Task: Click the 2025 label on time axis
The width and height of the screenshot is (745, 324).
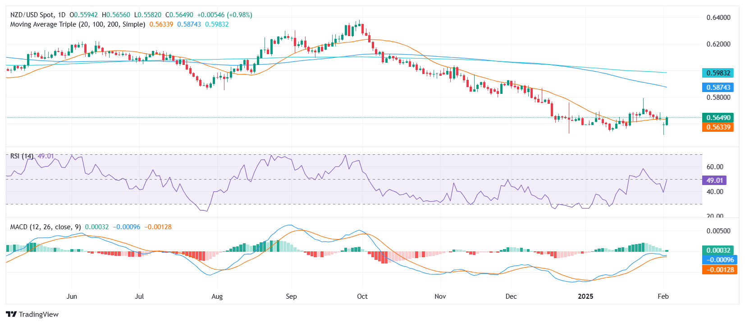Action: (585, 296)
